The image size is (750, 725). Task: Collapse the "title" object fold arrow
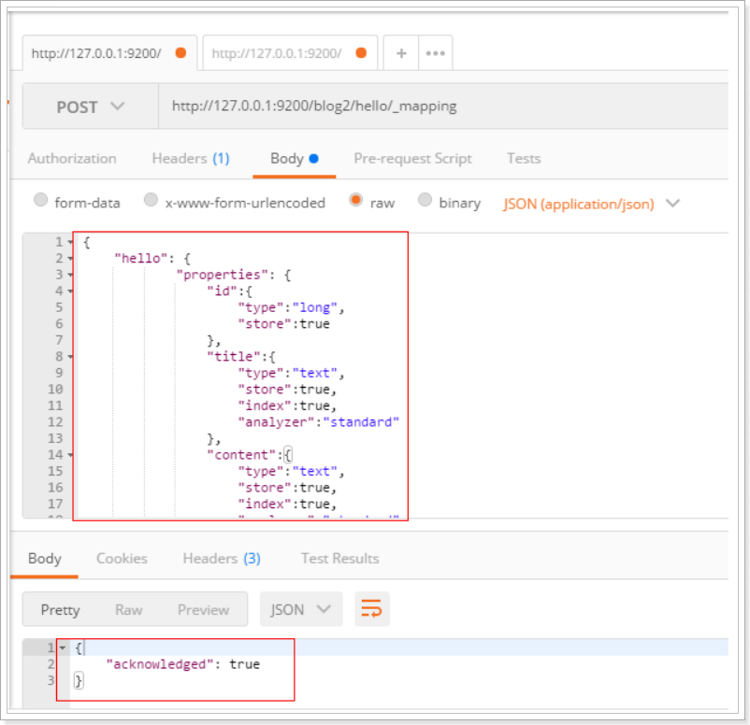70,357
